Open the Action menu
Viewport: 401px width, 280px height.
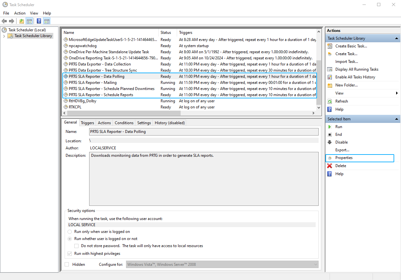point(20,13)
